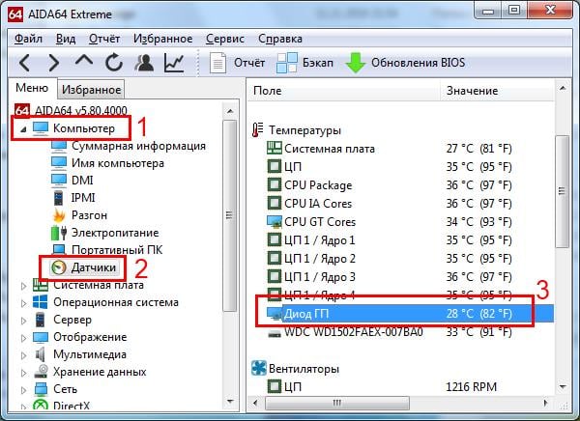Select Суммарная информация tree item
The height and width of the screenshot is (421, 580).
pos(138,146)
